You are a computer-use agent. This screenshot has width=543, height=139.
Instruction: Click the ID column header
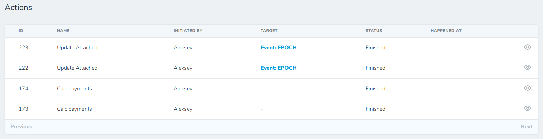coord(21,31)
